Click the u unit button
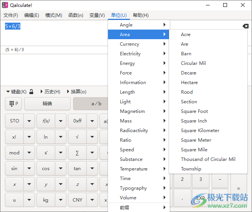Image resolution: width=252 pixels, height=212 pixels. coord(15,200)
